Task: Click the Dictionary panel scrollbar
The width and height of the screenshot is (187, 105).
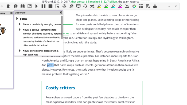Action: [x=62, y=27]
